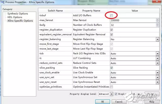Image resolution: width=162 pixels, height=104 pixels.
Task: Click the Cancel button
Action: pyautogui.click(x=119, y=101)
